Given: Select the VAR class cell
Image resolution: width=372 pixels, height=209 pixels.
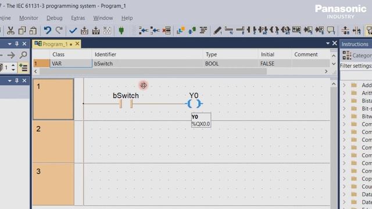Looking at the screenshot, I should point(71,63).
